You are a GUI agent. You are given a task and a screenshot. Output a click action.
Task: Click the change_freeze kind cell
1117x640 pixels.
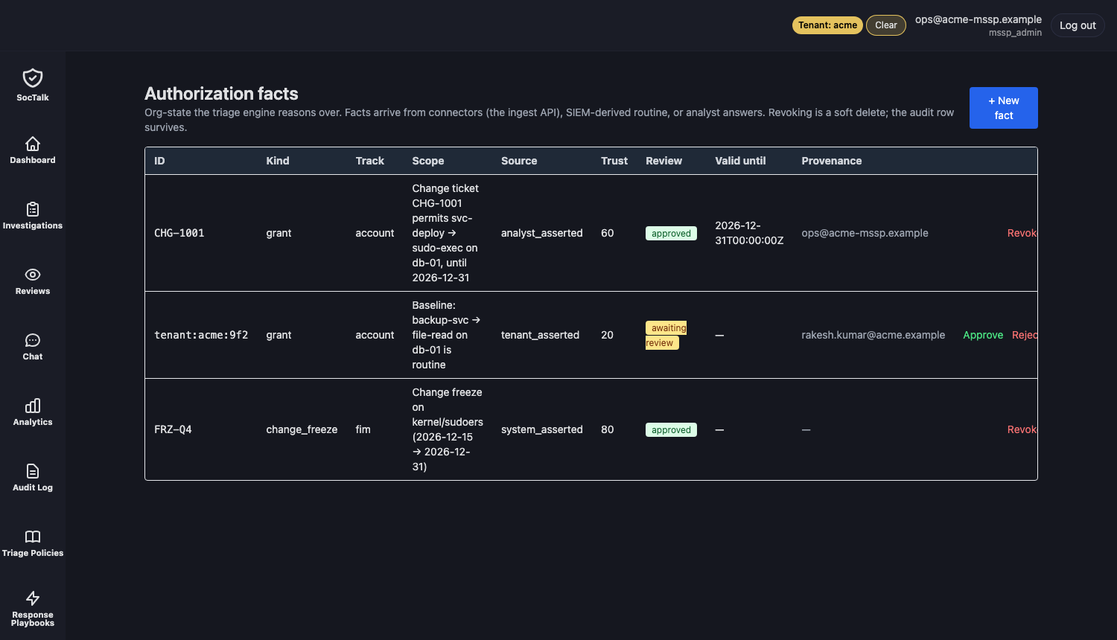coord(302,429)
